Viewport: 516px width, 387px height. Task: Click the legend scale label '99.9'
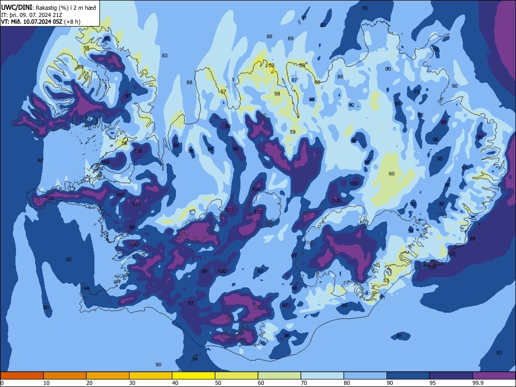478,383
